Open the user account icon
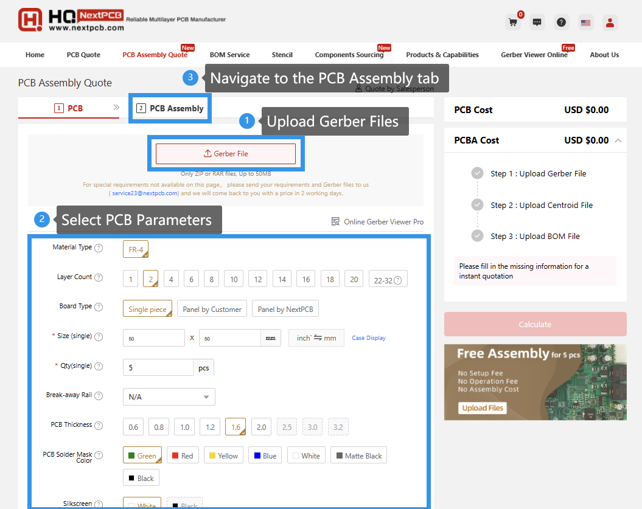This screenshot has height=509, width=642. (610, 21)
